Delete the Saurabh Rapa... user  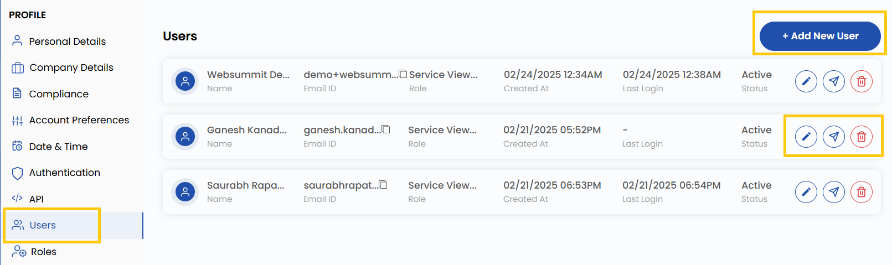pyautogui.click(x=861, y=192)
